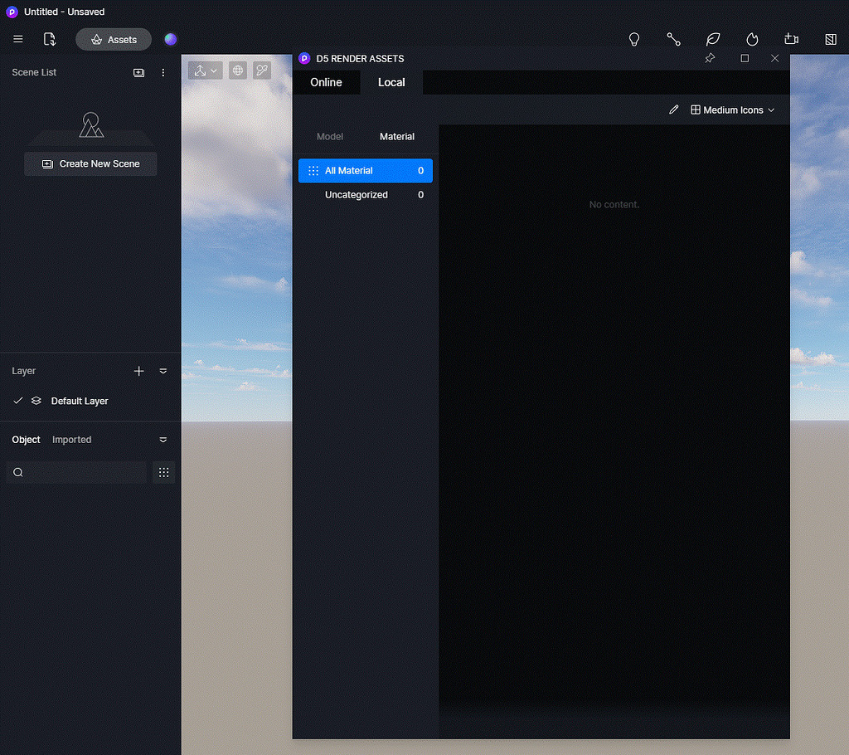Image resolution: width=849 pixels, height=755 pixels.
Task: Open the Lights panel icon
Action: coord(634,39)
